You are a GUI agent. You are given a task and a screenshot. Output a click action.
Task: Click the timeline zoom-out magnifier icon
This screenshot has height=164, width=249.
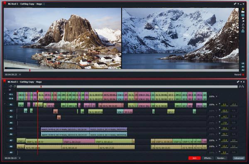(x=11, y=87)
